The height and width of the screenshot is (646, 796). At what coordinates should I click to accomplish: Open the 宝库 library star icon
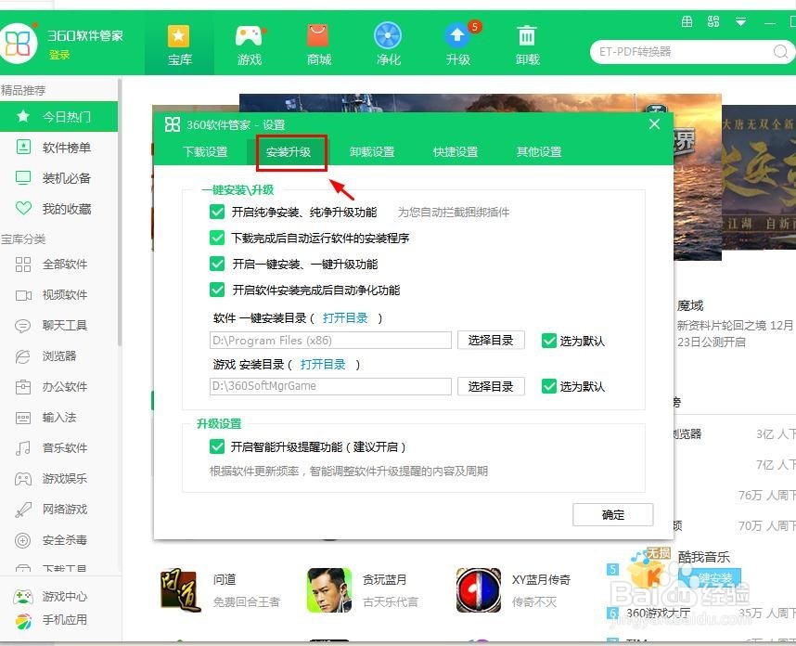(x=179, y=37)
